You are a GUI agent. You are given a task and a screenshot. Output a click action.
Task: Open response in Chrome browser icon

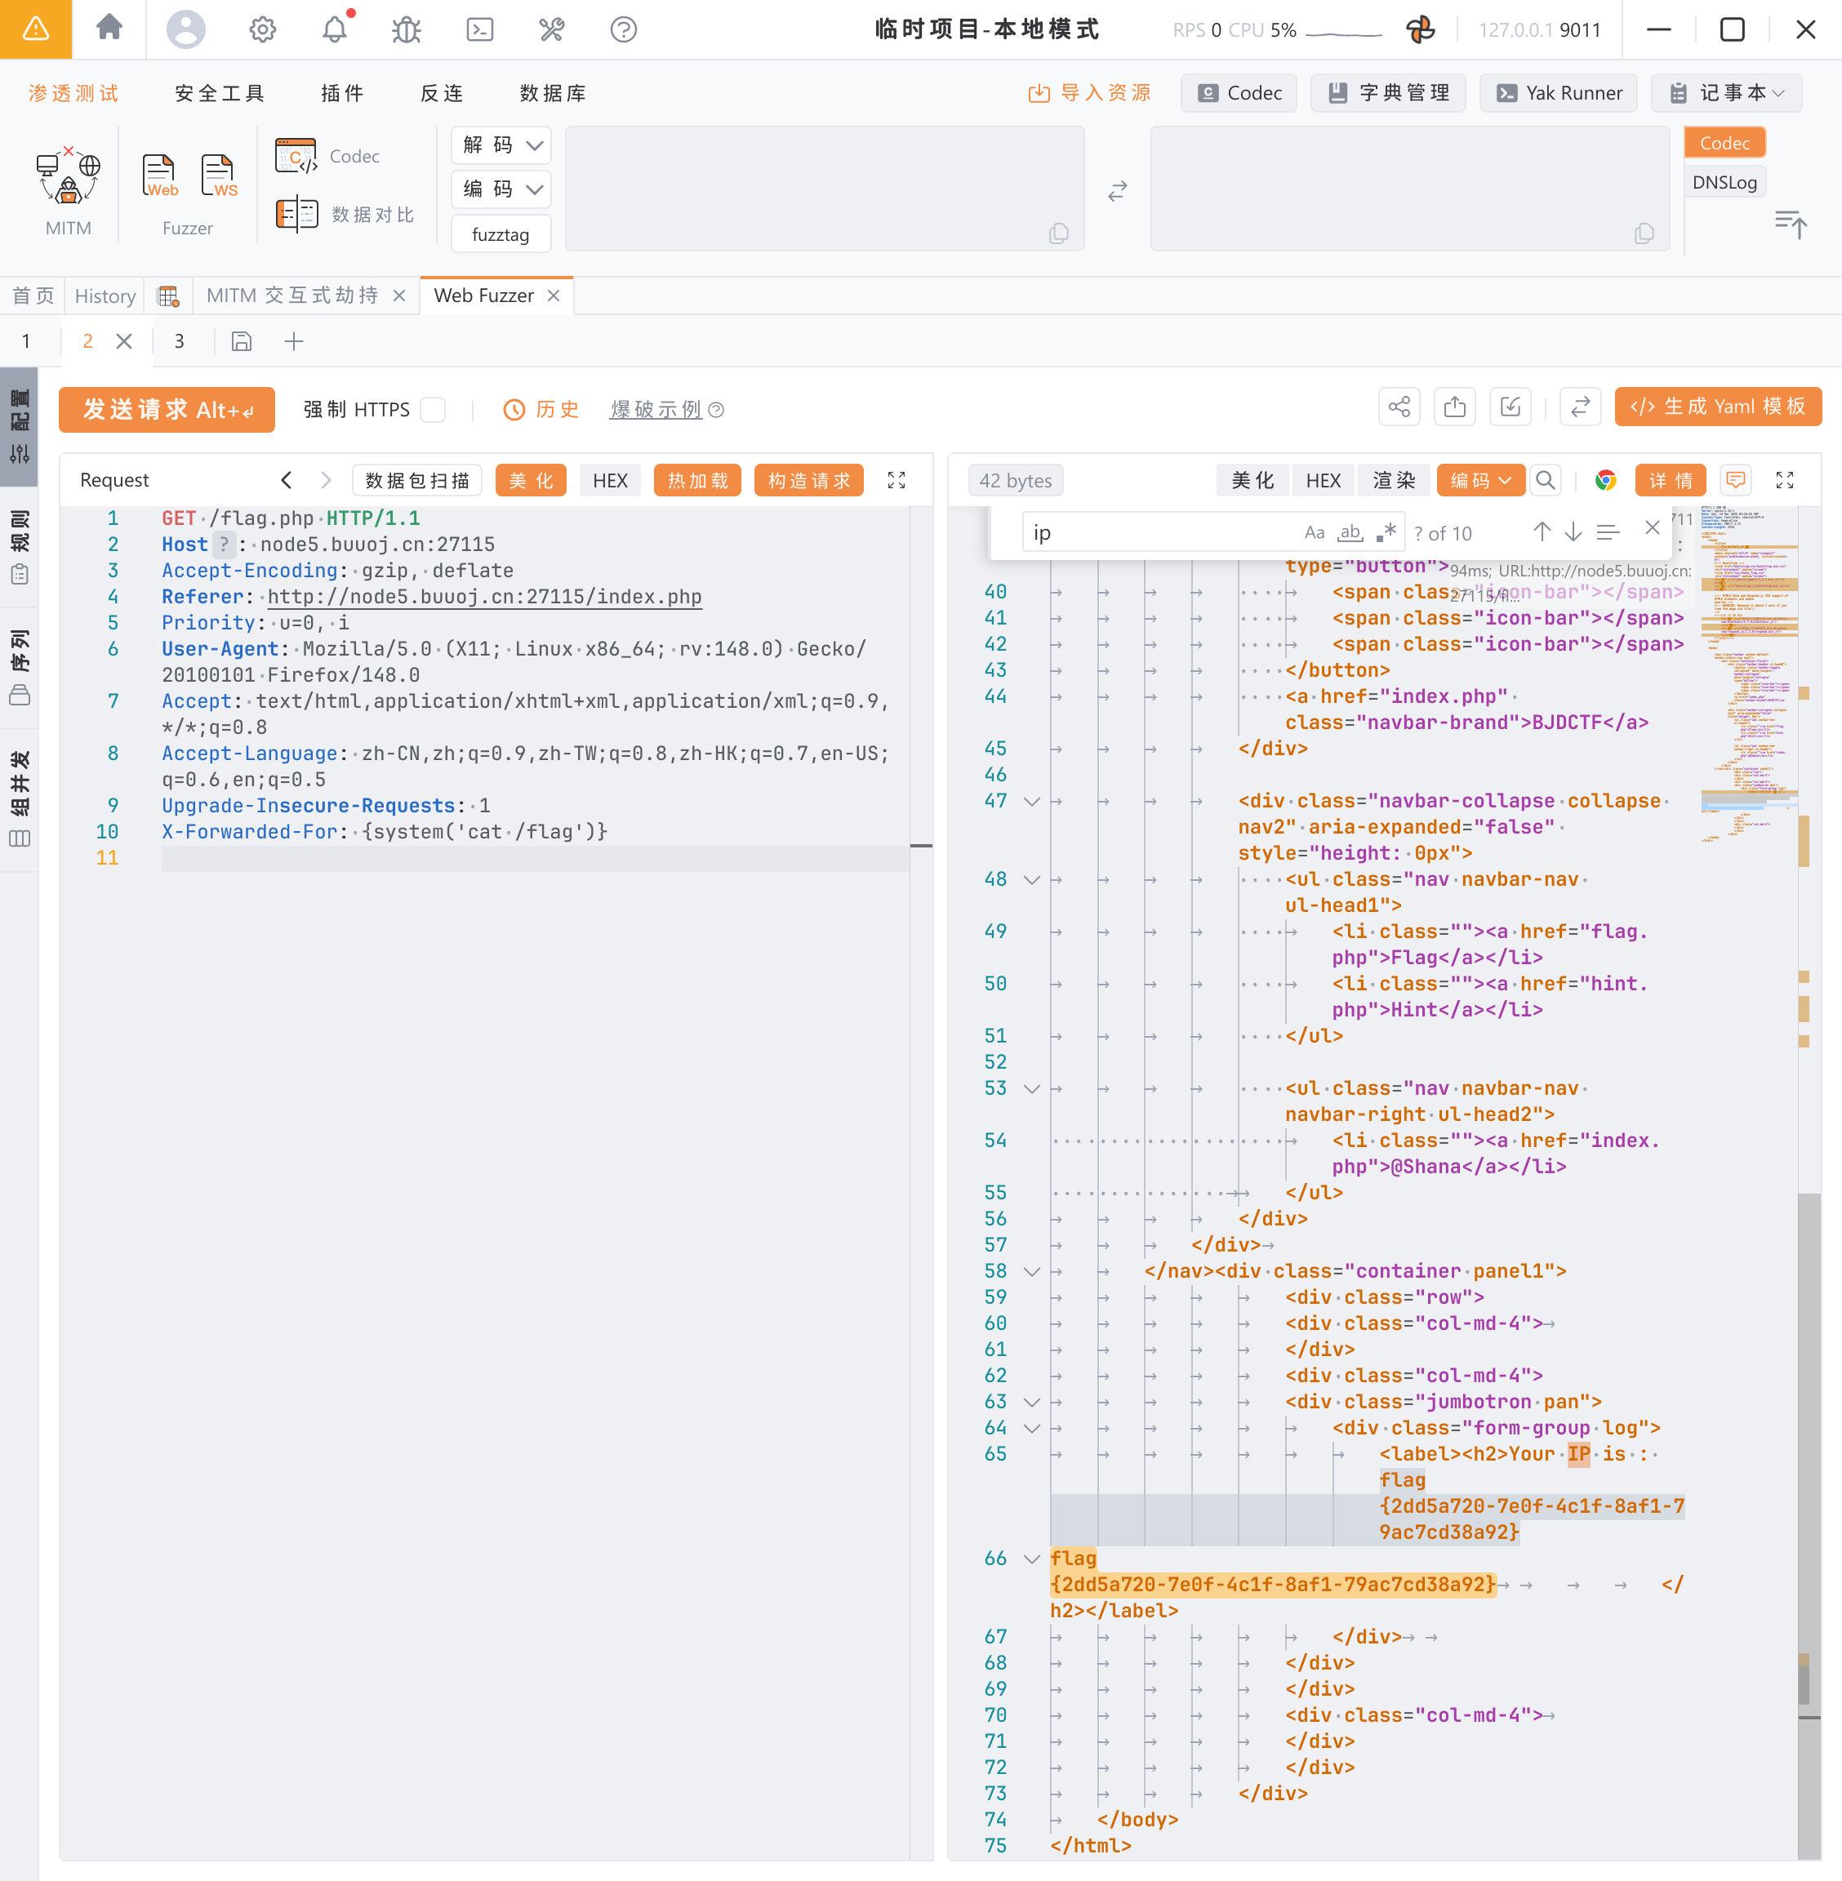pos(1605,481)
